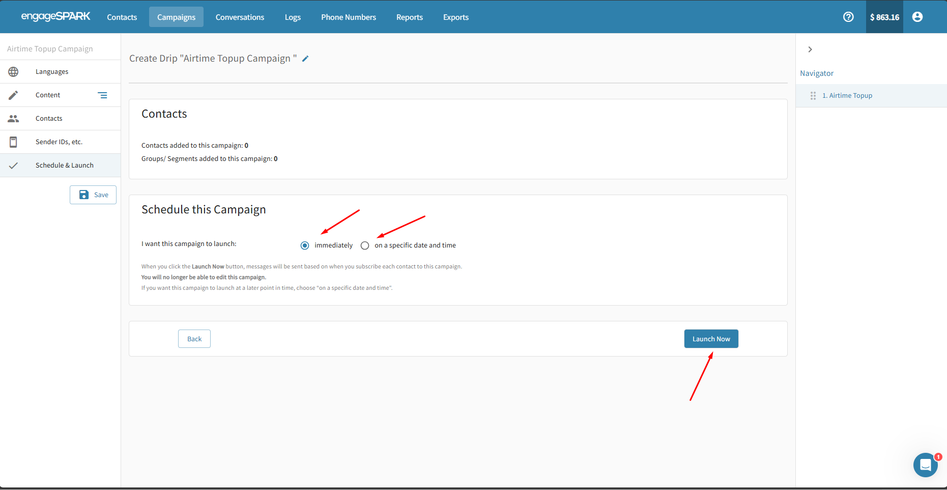
Task: Collapse the Navigator panel chevron
Action: (810, 49)
